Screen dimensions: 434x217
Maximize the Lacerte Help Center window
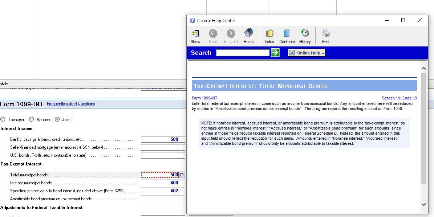(x=403, y=20)
